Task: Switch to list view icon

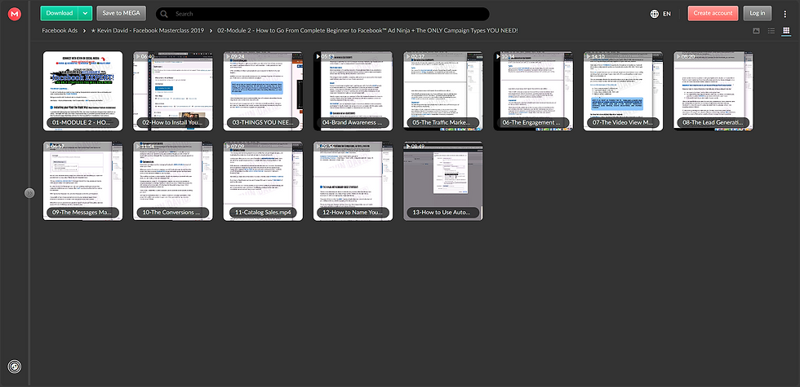Action: pyautogui.click(x=771, y=31)
